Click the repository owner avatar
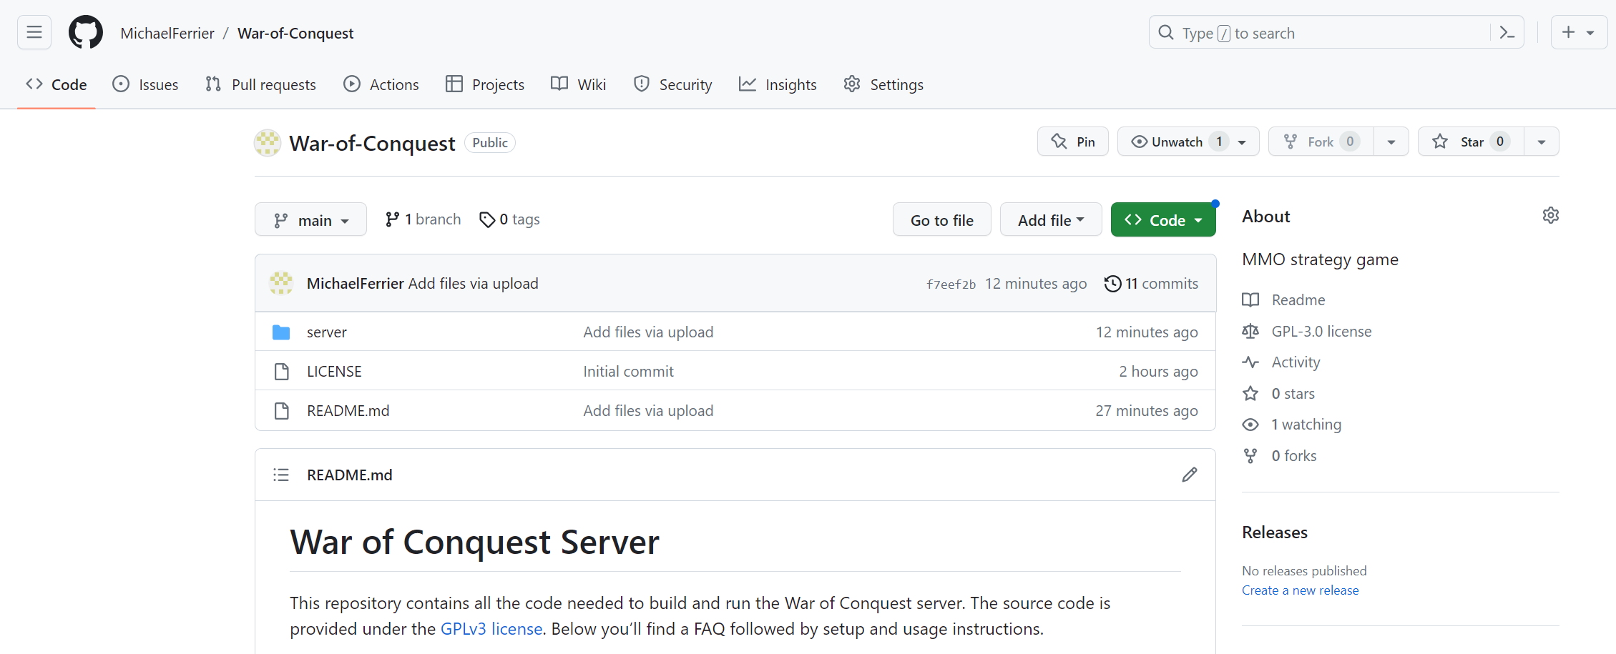The height and width of the screenshot is (654, 1616). click(268, 143)
